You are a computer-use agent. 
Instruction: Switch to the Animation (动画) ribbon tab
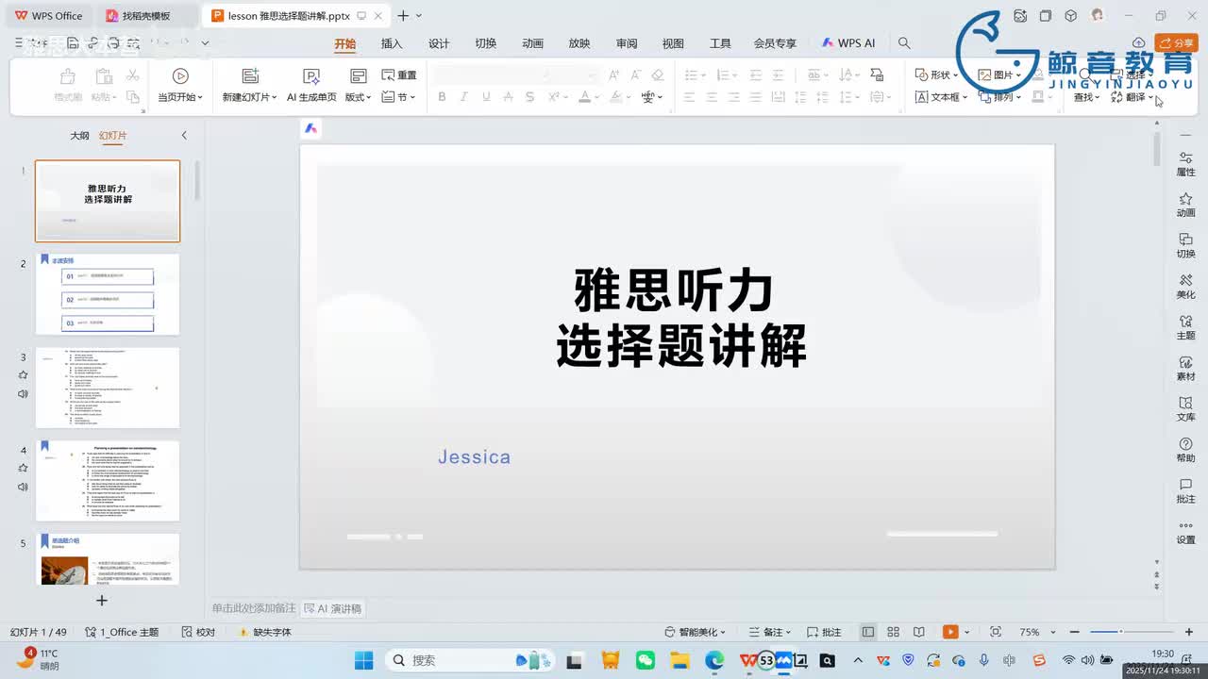click(x=532, y=43)
